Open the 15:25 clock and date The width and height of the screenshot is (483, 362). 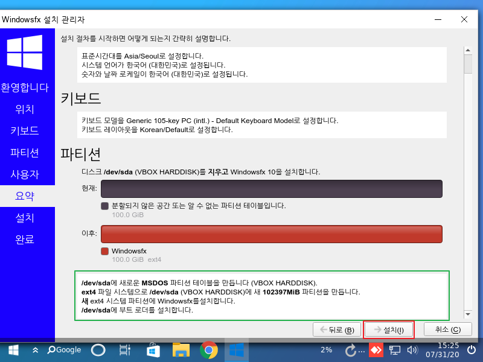pyautogui.click(x=443, y=350)
